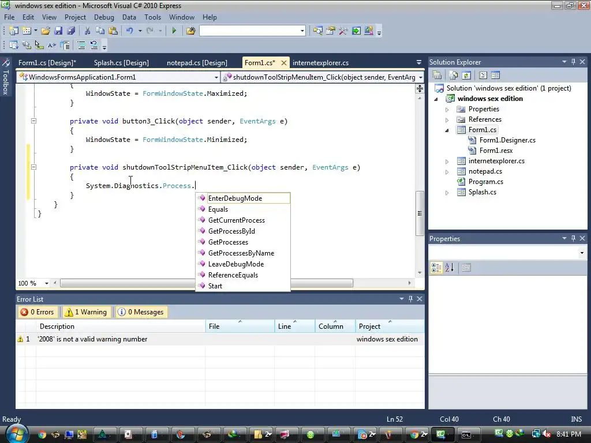Viewport: 591px width, 443px height.
Task: Start debugging with the green play icon
Action: click(x=174, y=31)
